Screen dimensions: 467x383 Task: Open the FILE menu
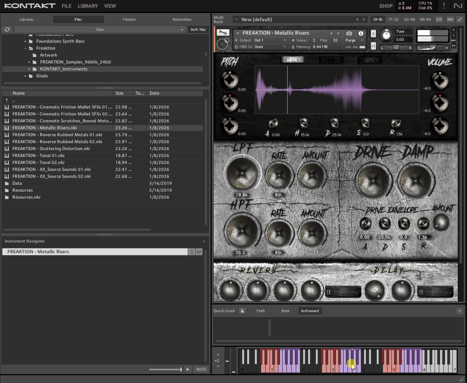coord(67,6)
